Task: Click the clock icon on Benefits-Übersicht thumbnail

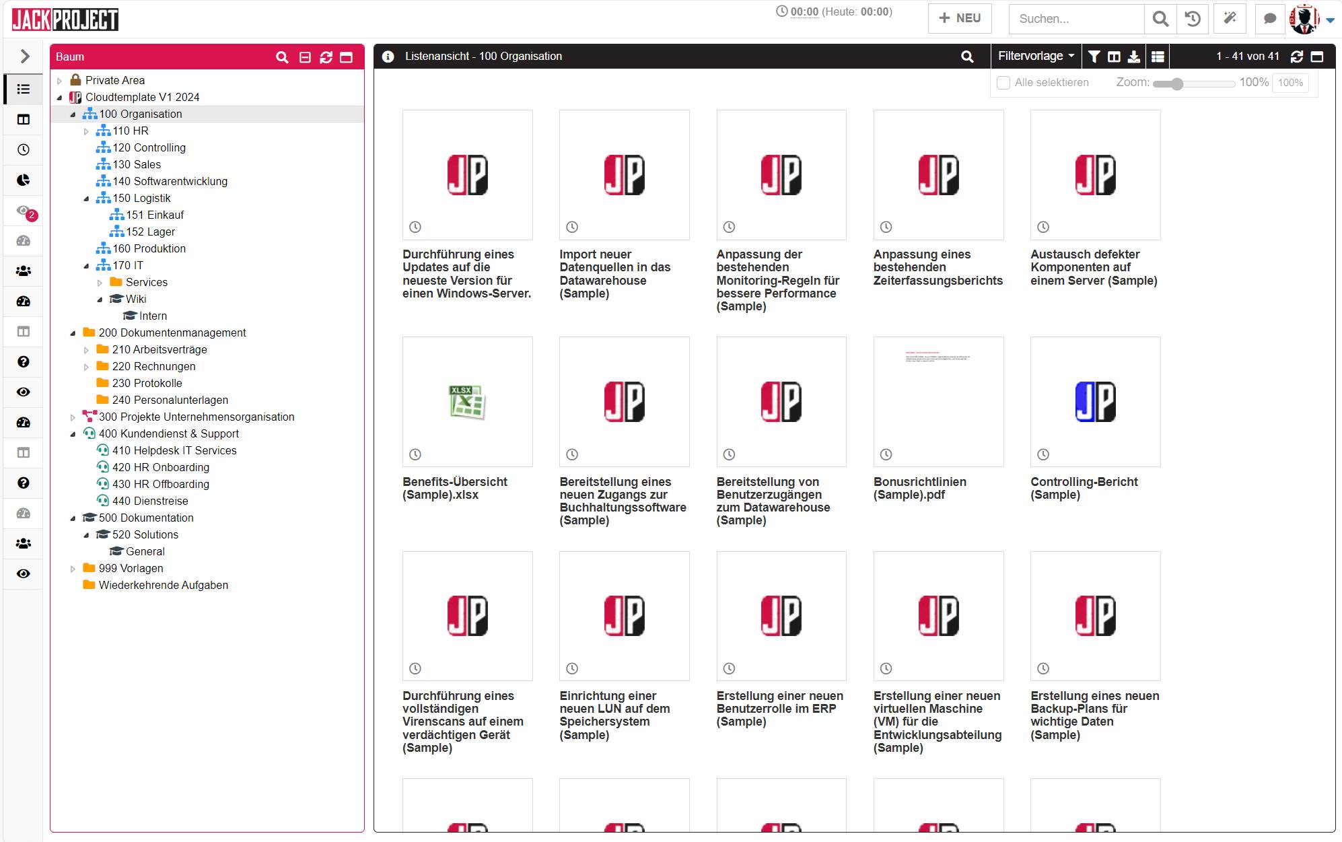Action: point(415,454)
